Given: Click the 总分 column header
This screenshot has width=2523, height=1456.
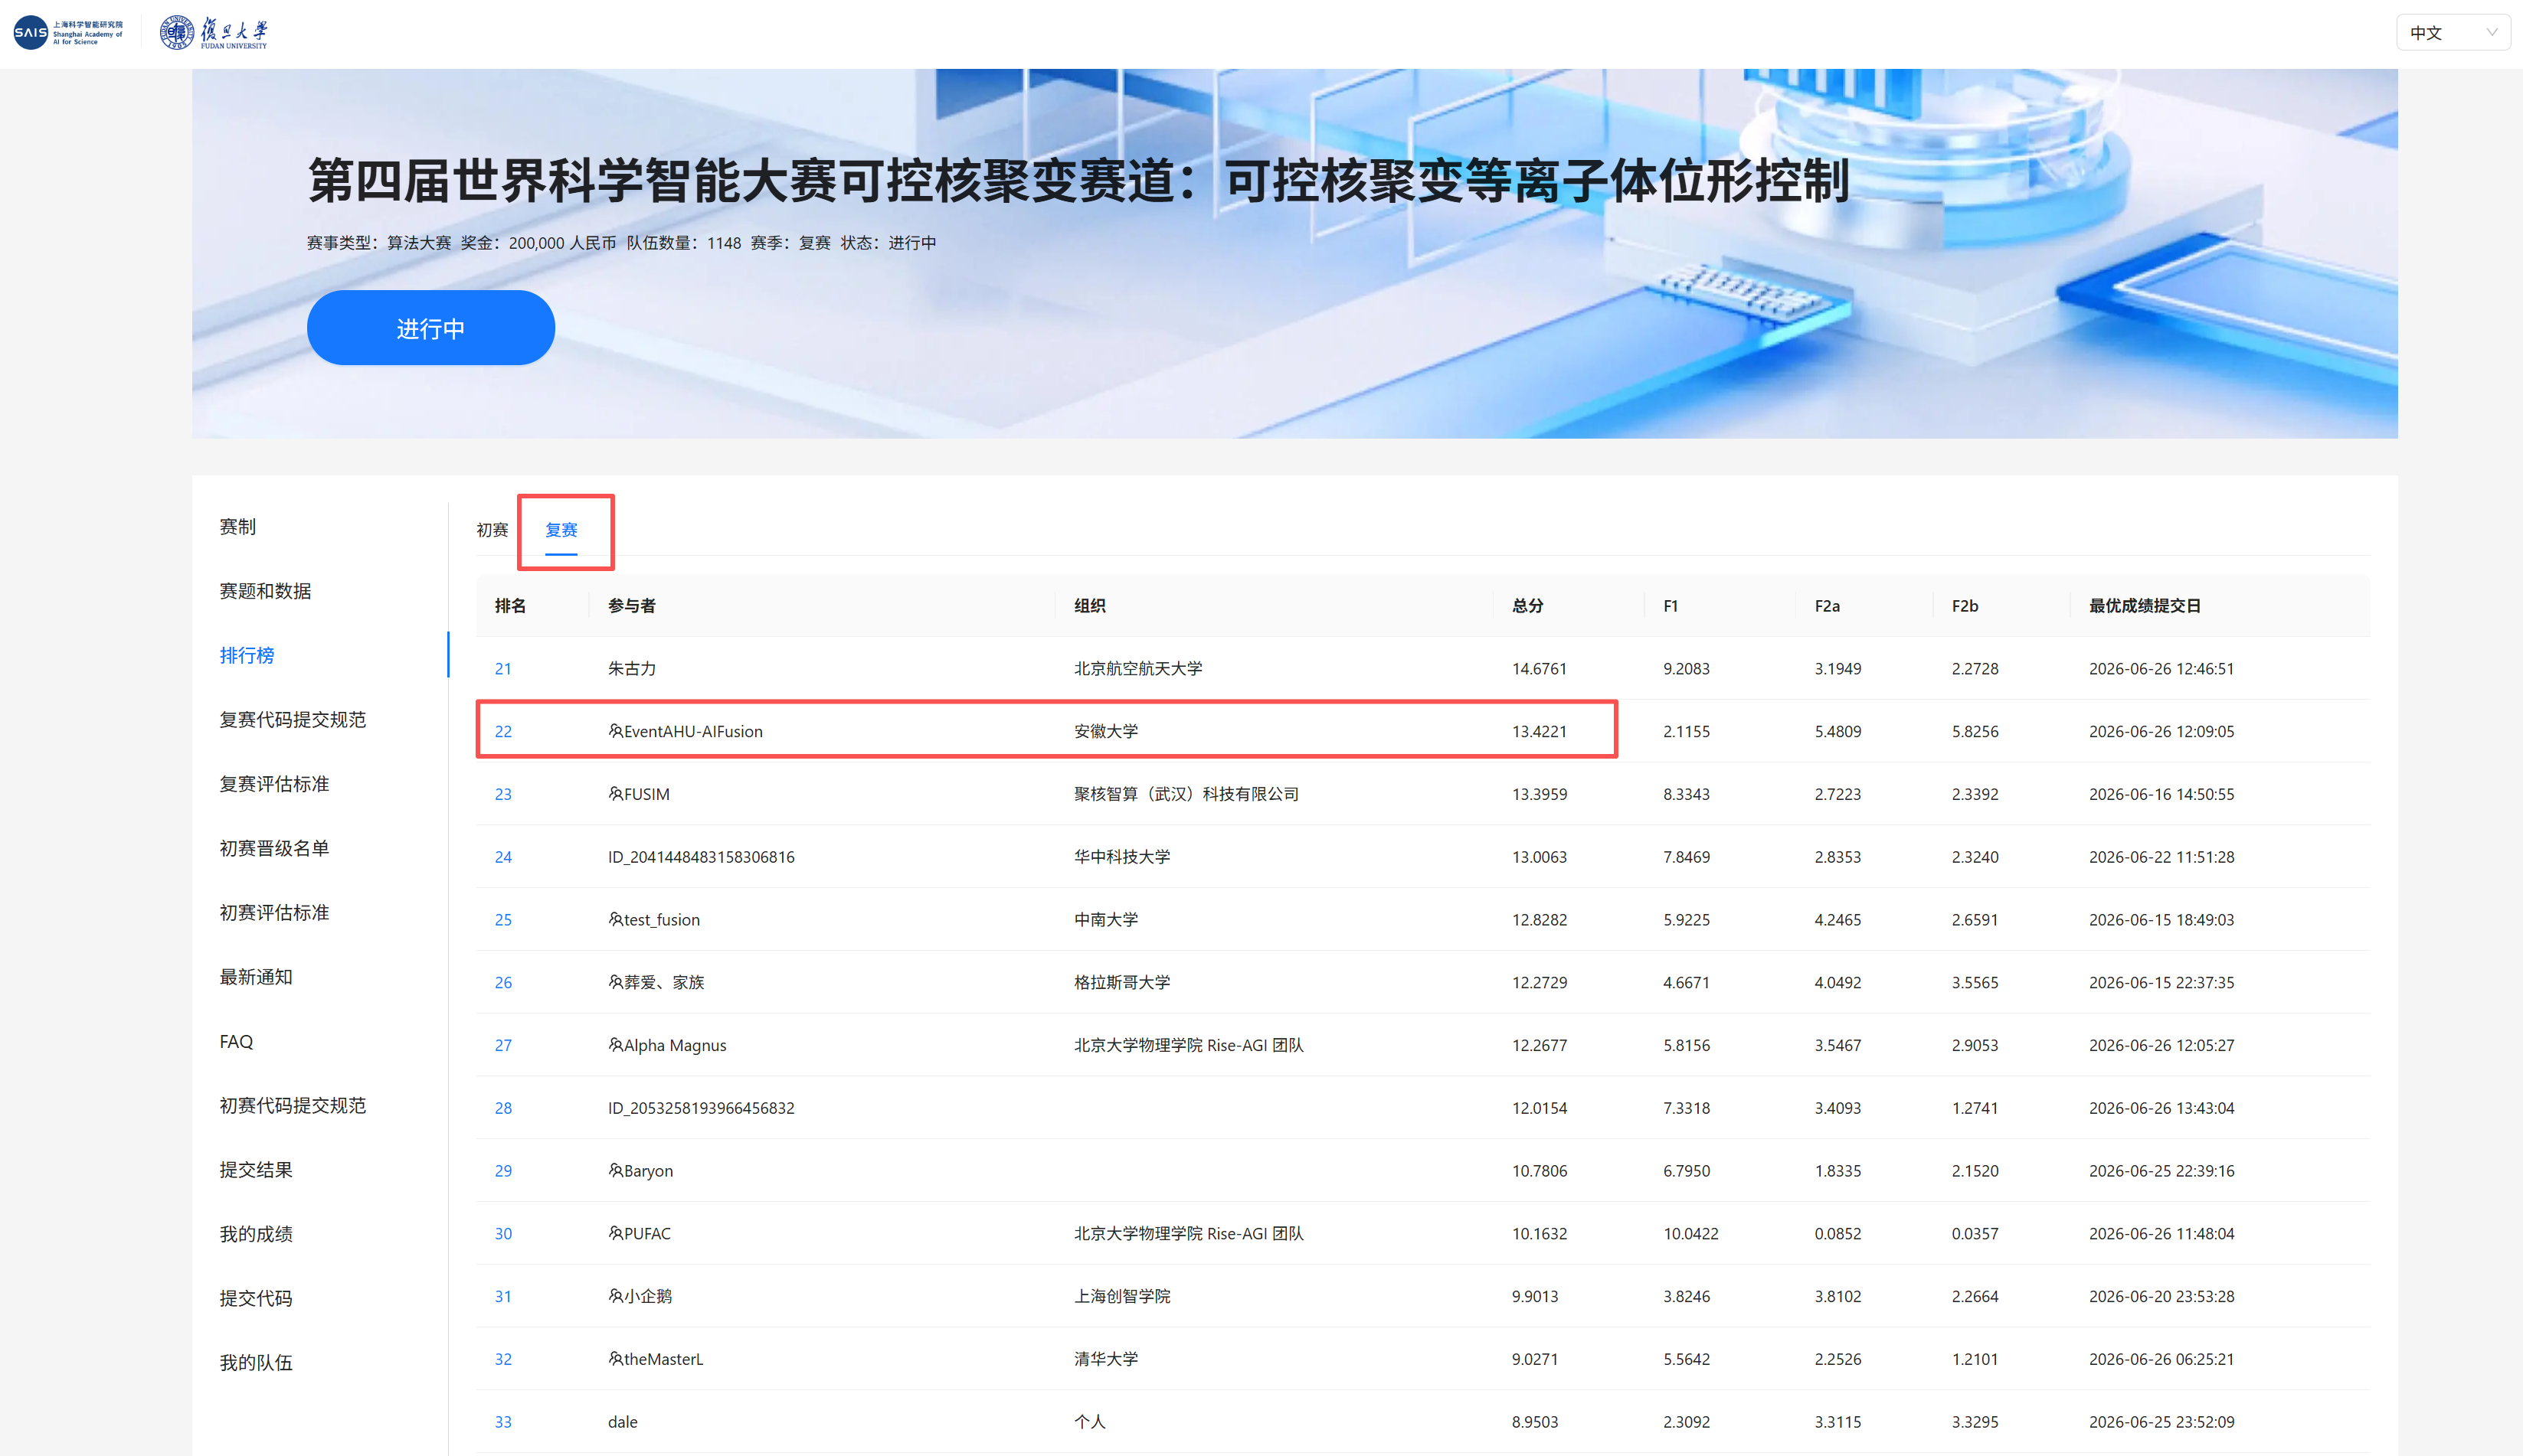Looking at the screenshot, I should coord(1527,606).
